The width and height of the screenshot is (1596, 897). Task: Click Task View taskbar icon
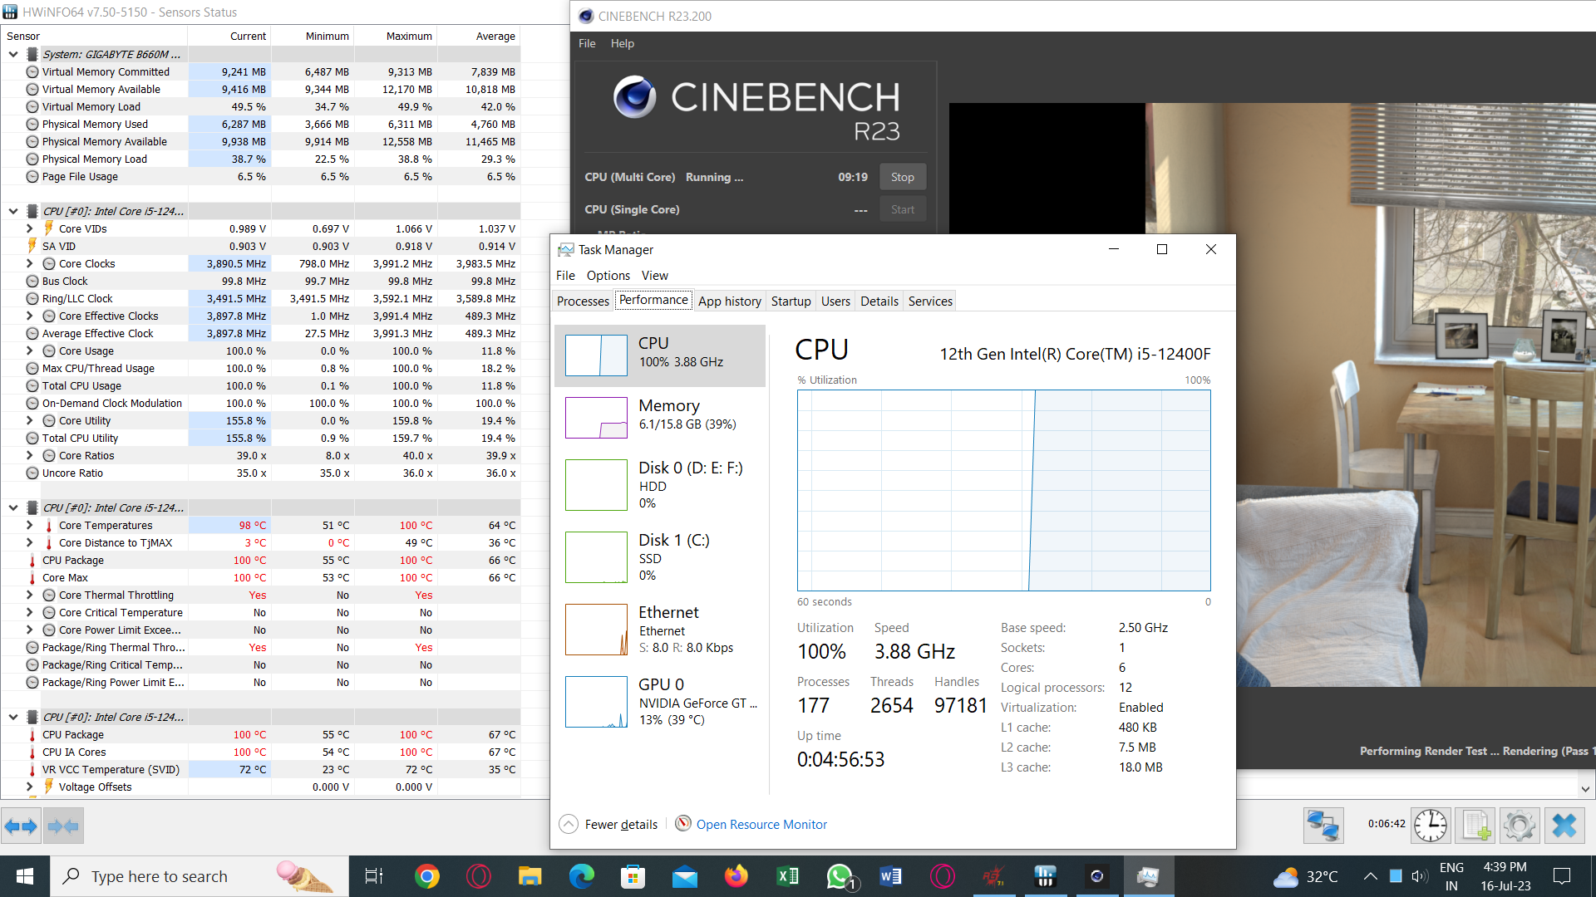[x=374, y=876]
